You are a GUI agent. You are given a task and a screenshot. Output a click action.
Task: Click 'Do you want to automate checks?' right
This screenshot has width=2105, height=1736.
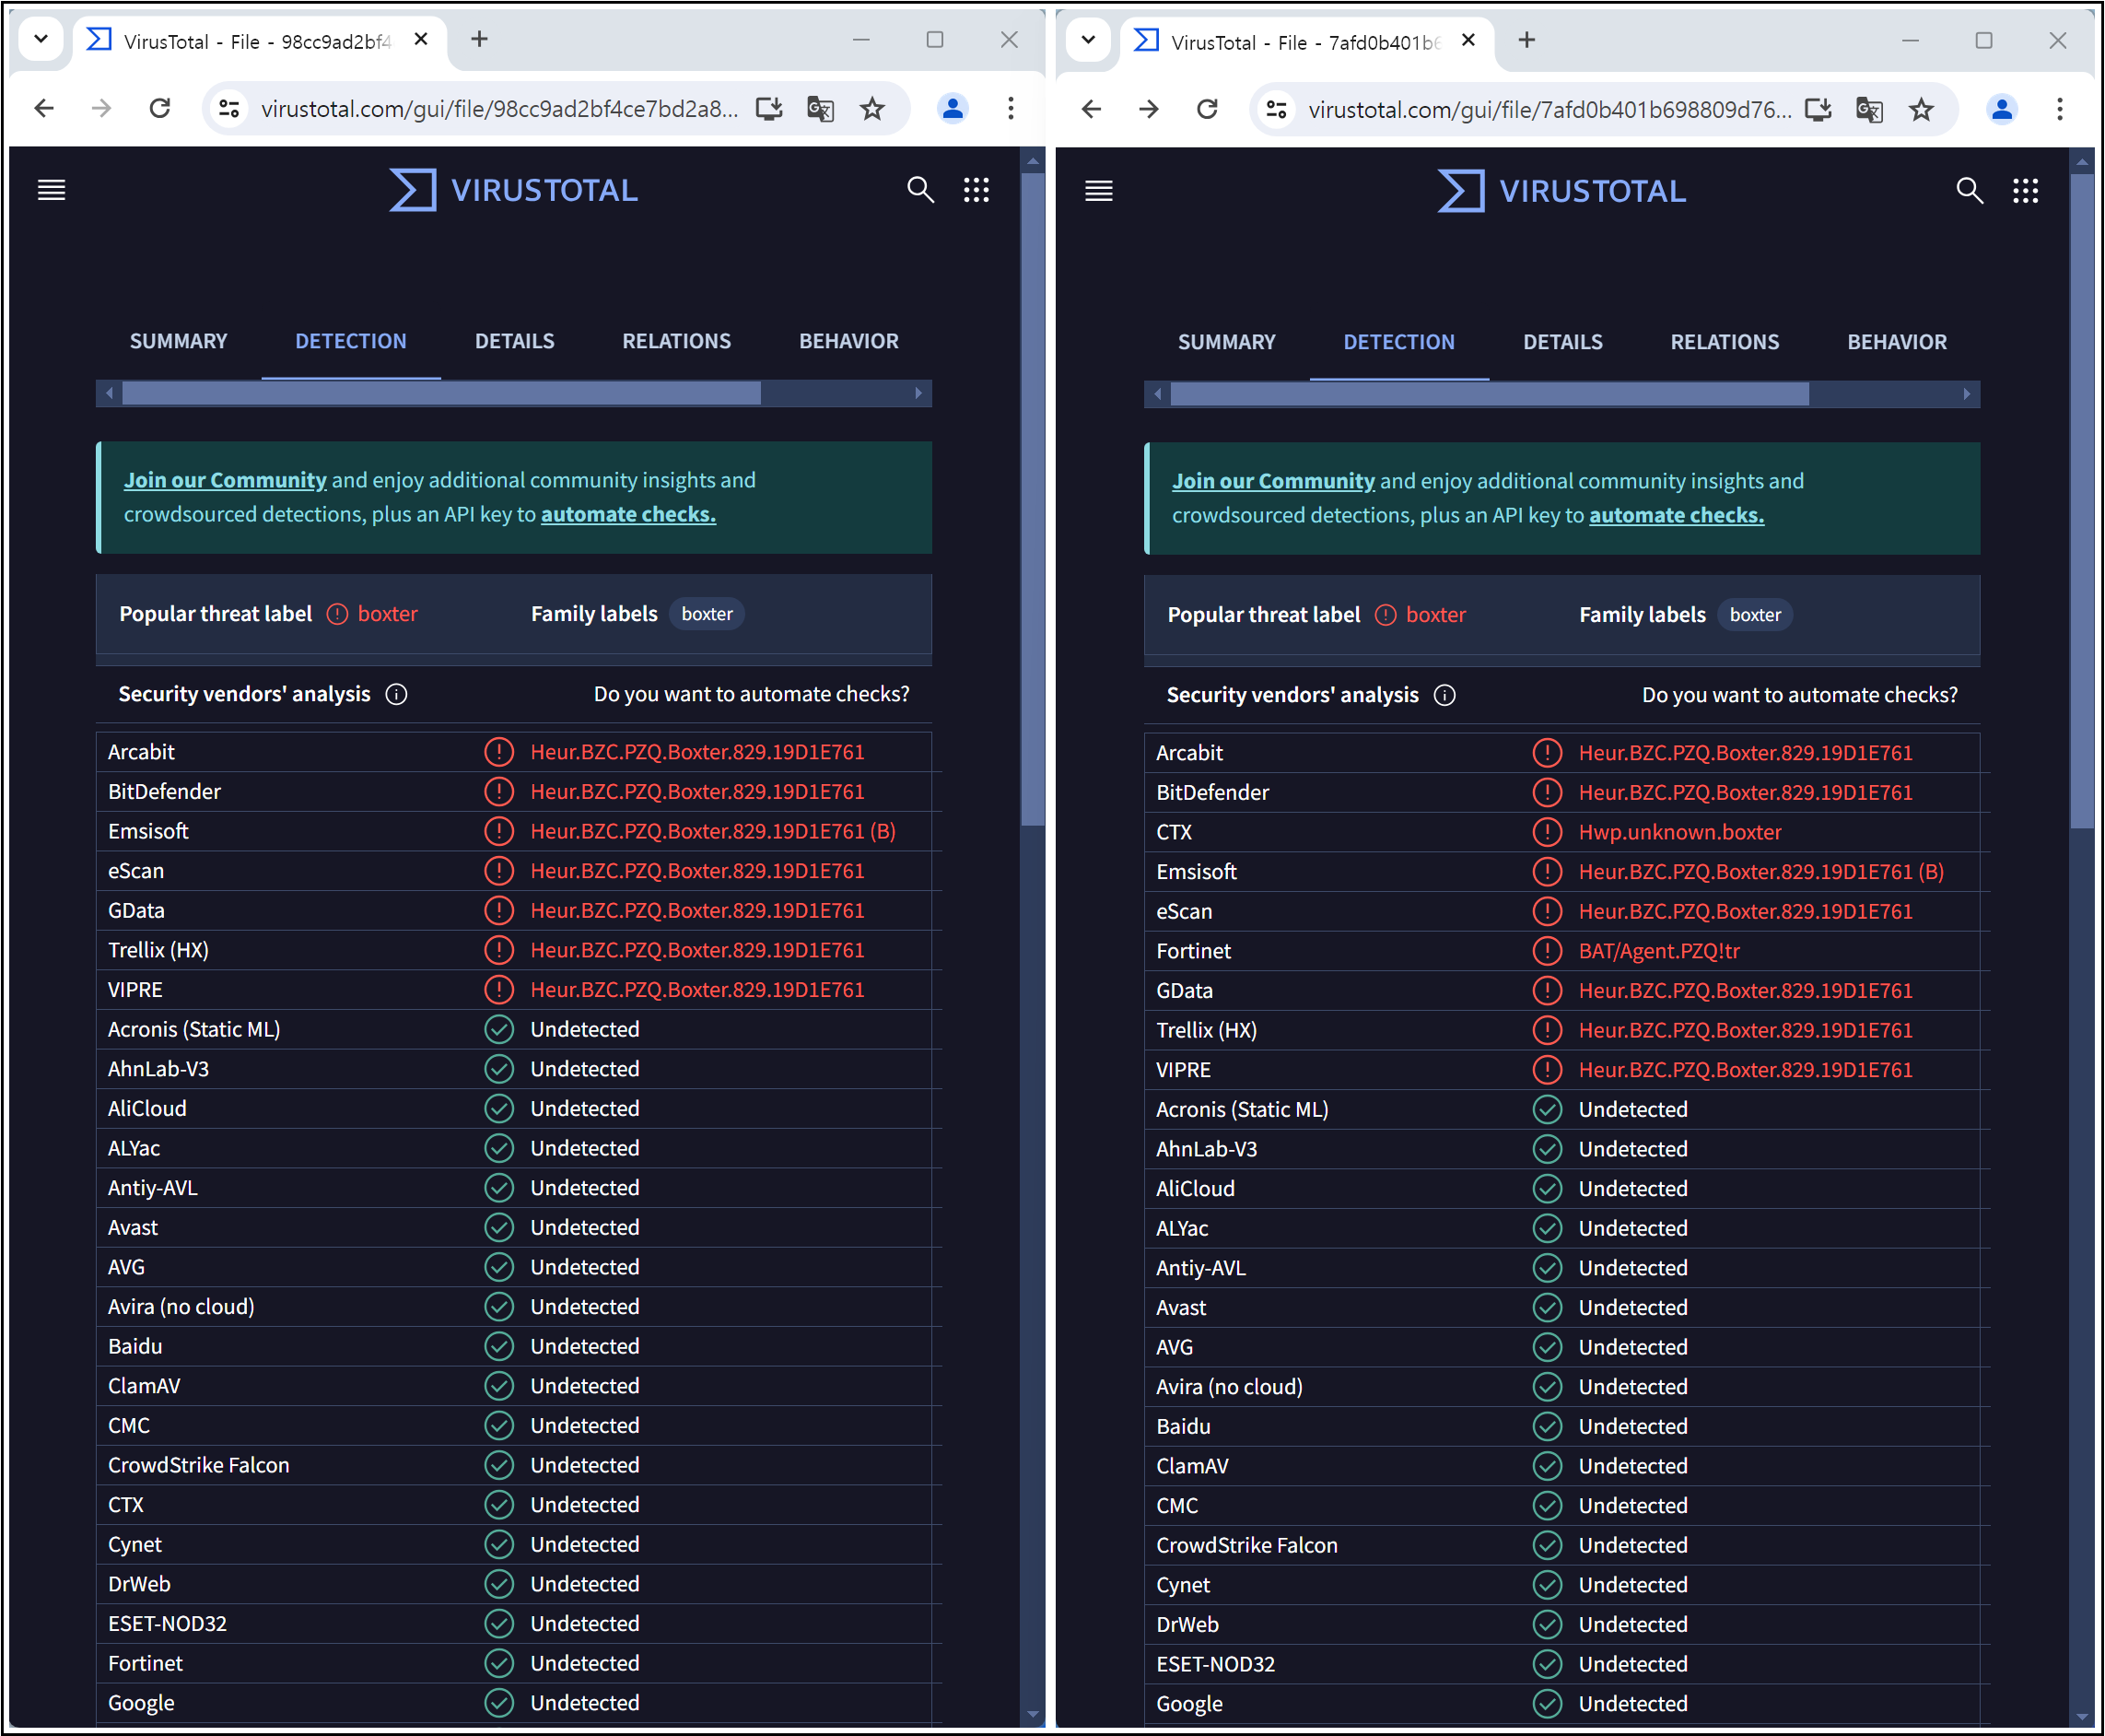click(x=1799, y=695)
